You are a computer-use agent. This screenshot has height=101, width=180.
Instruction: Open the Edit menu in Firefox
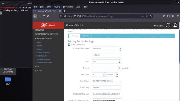[x=42, y=7]
